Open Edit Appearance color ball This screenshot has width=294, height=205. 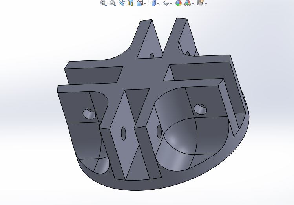coord(179,3)
